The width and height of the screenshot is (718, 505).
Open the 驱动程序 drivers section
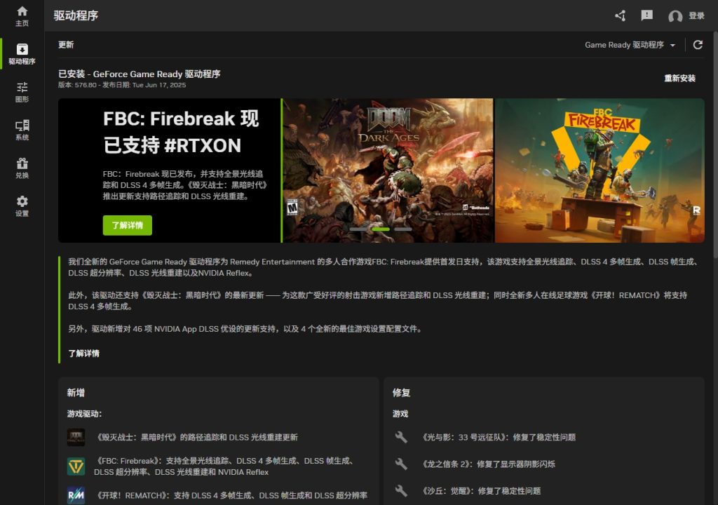click(x=22, y=53)
